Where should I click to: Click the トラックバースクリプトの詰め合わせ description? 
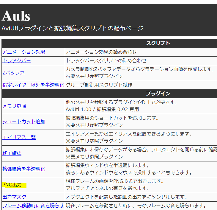pos(106,60)
